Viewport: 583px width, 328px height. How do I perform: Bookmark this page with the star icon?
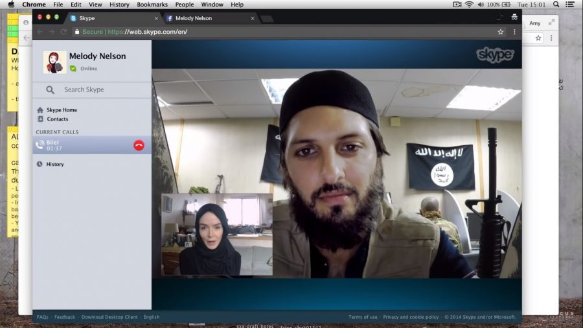(x=500, y=32)
